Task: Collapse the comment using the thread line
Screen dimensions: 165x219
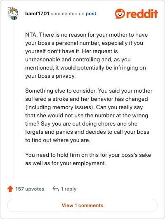Action: click(14, 100)
